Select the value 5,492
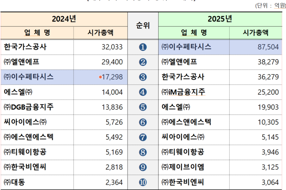Screen dimensions: 286x190 (114, 137)
